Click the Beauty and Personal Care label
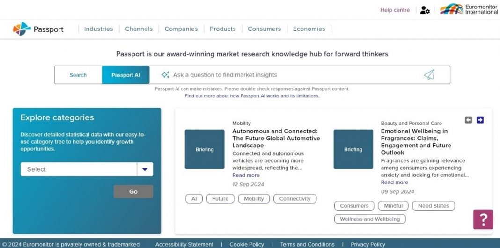 412,123
